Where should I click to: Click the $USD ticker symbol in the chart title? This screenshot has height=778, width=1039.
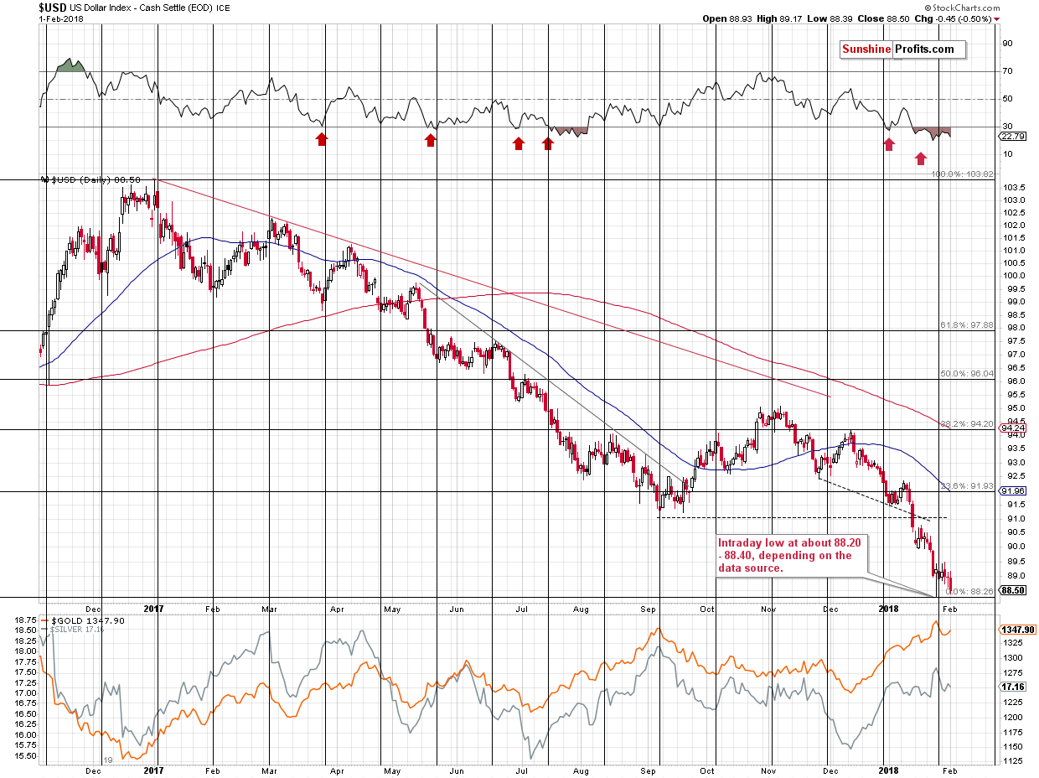tap(52, 6)
